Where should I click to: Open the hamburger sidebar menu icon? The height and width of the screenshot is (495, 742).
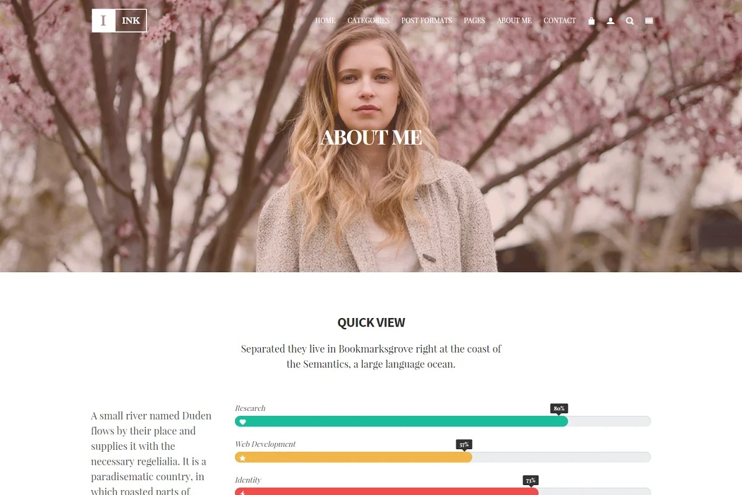click(649, 20)
